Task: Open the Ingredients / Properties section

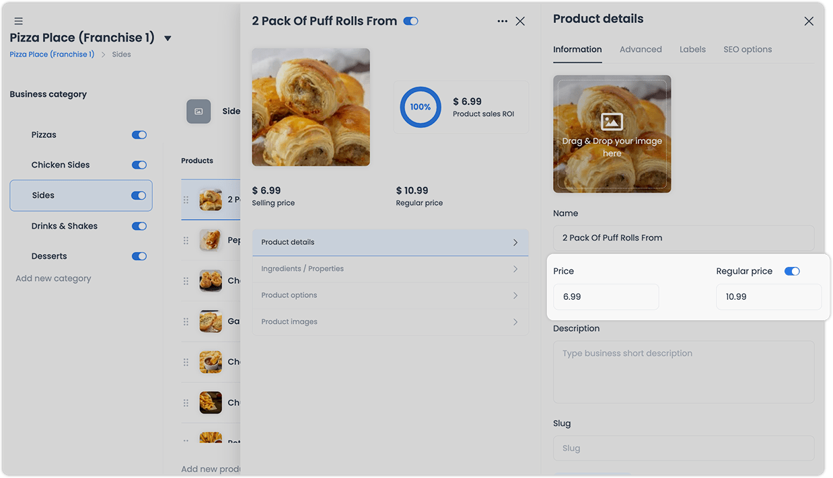Action: pyautogui.click(x=390, y=269)
